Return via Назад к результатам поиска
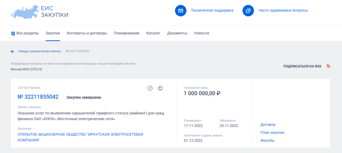The width and height of the screenshot is (342, 153). 39,51
